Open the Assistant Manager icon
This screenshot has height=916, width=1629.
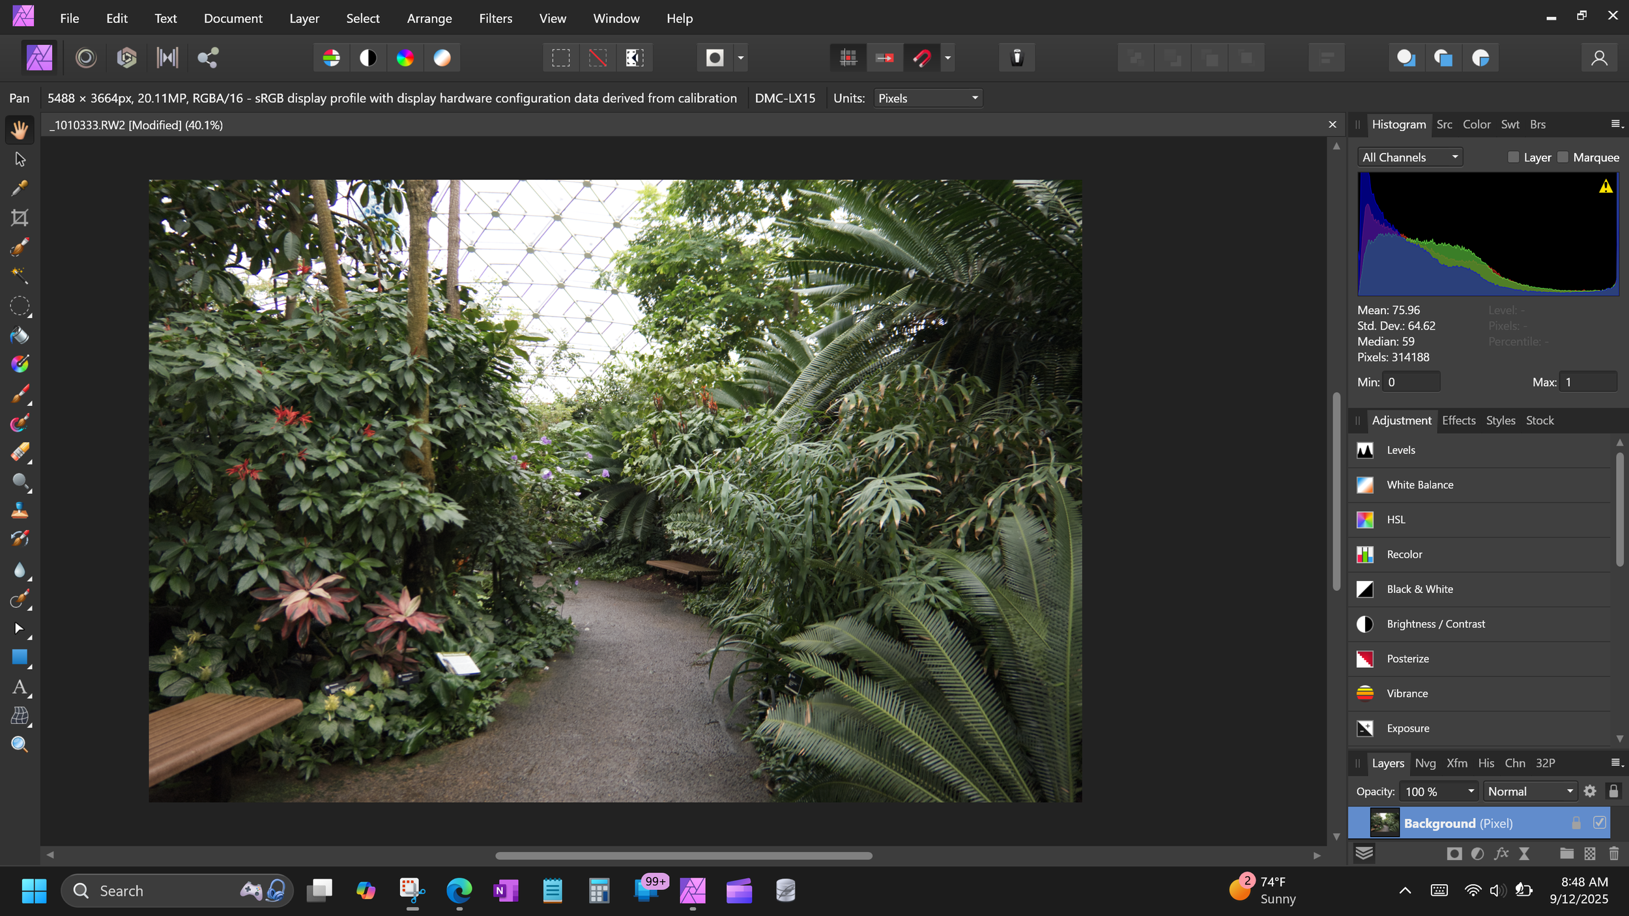[1016, 58]
